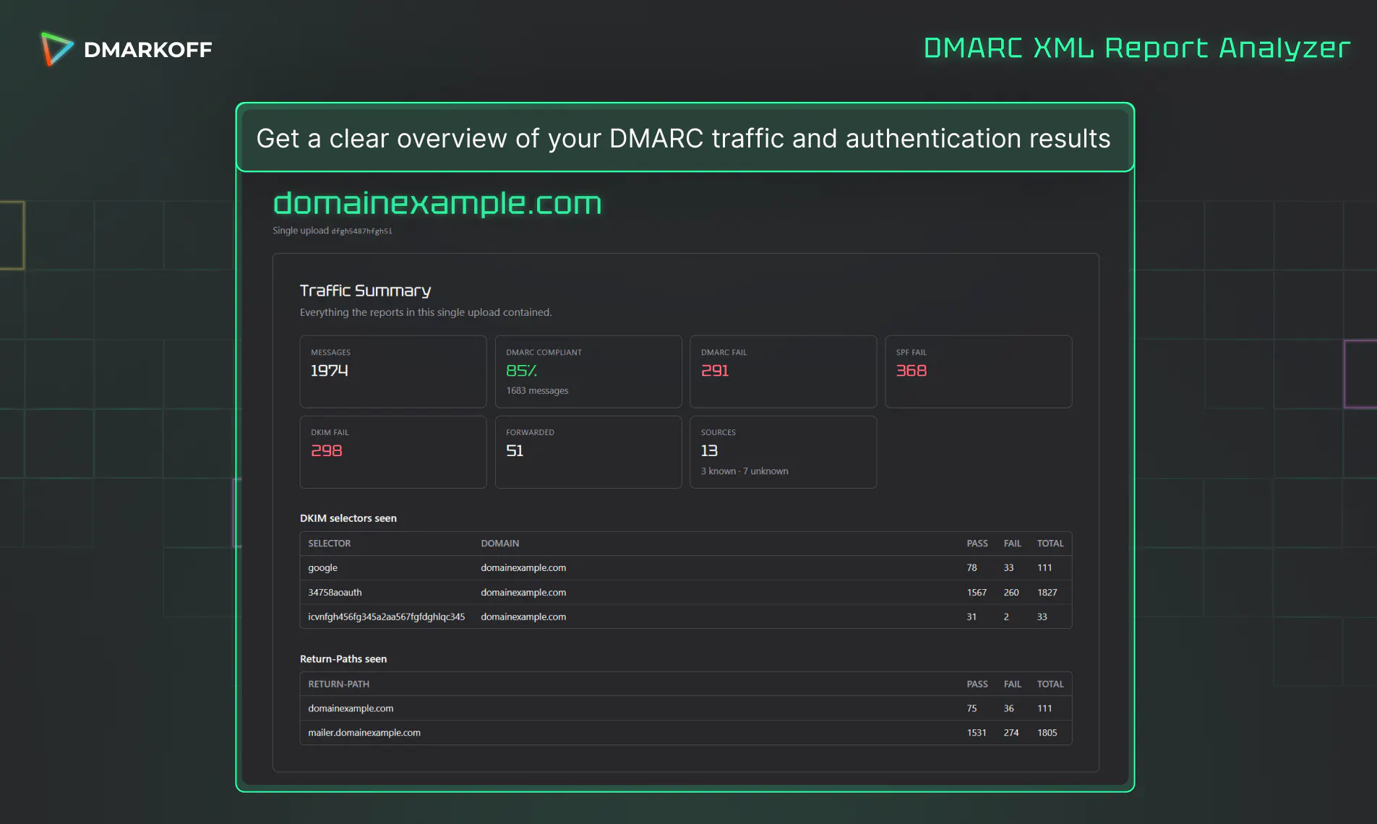Click the DKIM selectors seen heading
1377x824 pixels.
coord(348,518)
